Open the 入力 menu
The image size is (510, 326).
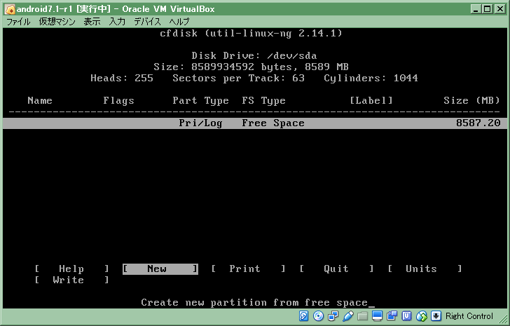pyautogui.click(x=117, y=22)
